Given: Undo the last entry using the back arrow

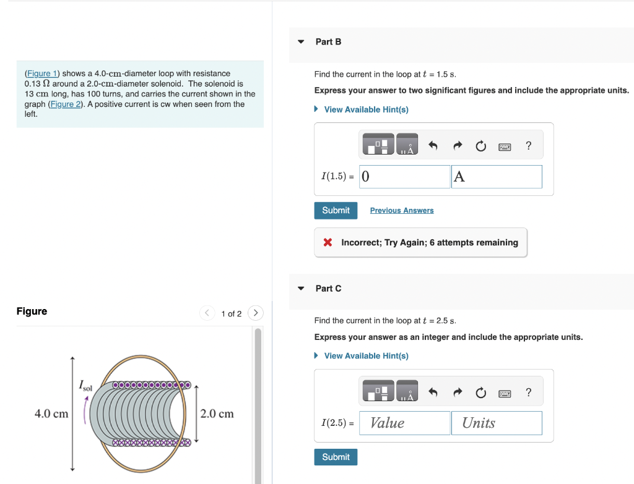Looking at the screenshot, I should [433, 145].
